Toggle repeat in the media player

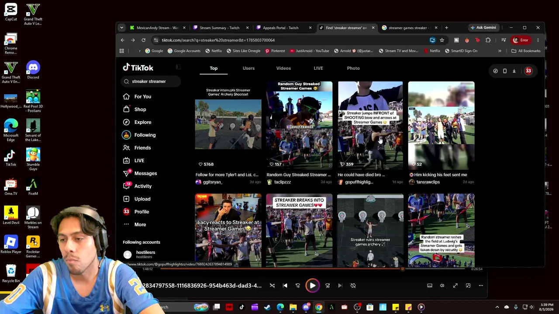tap(353, 286)
